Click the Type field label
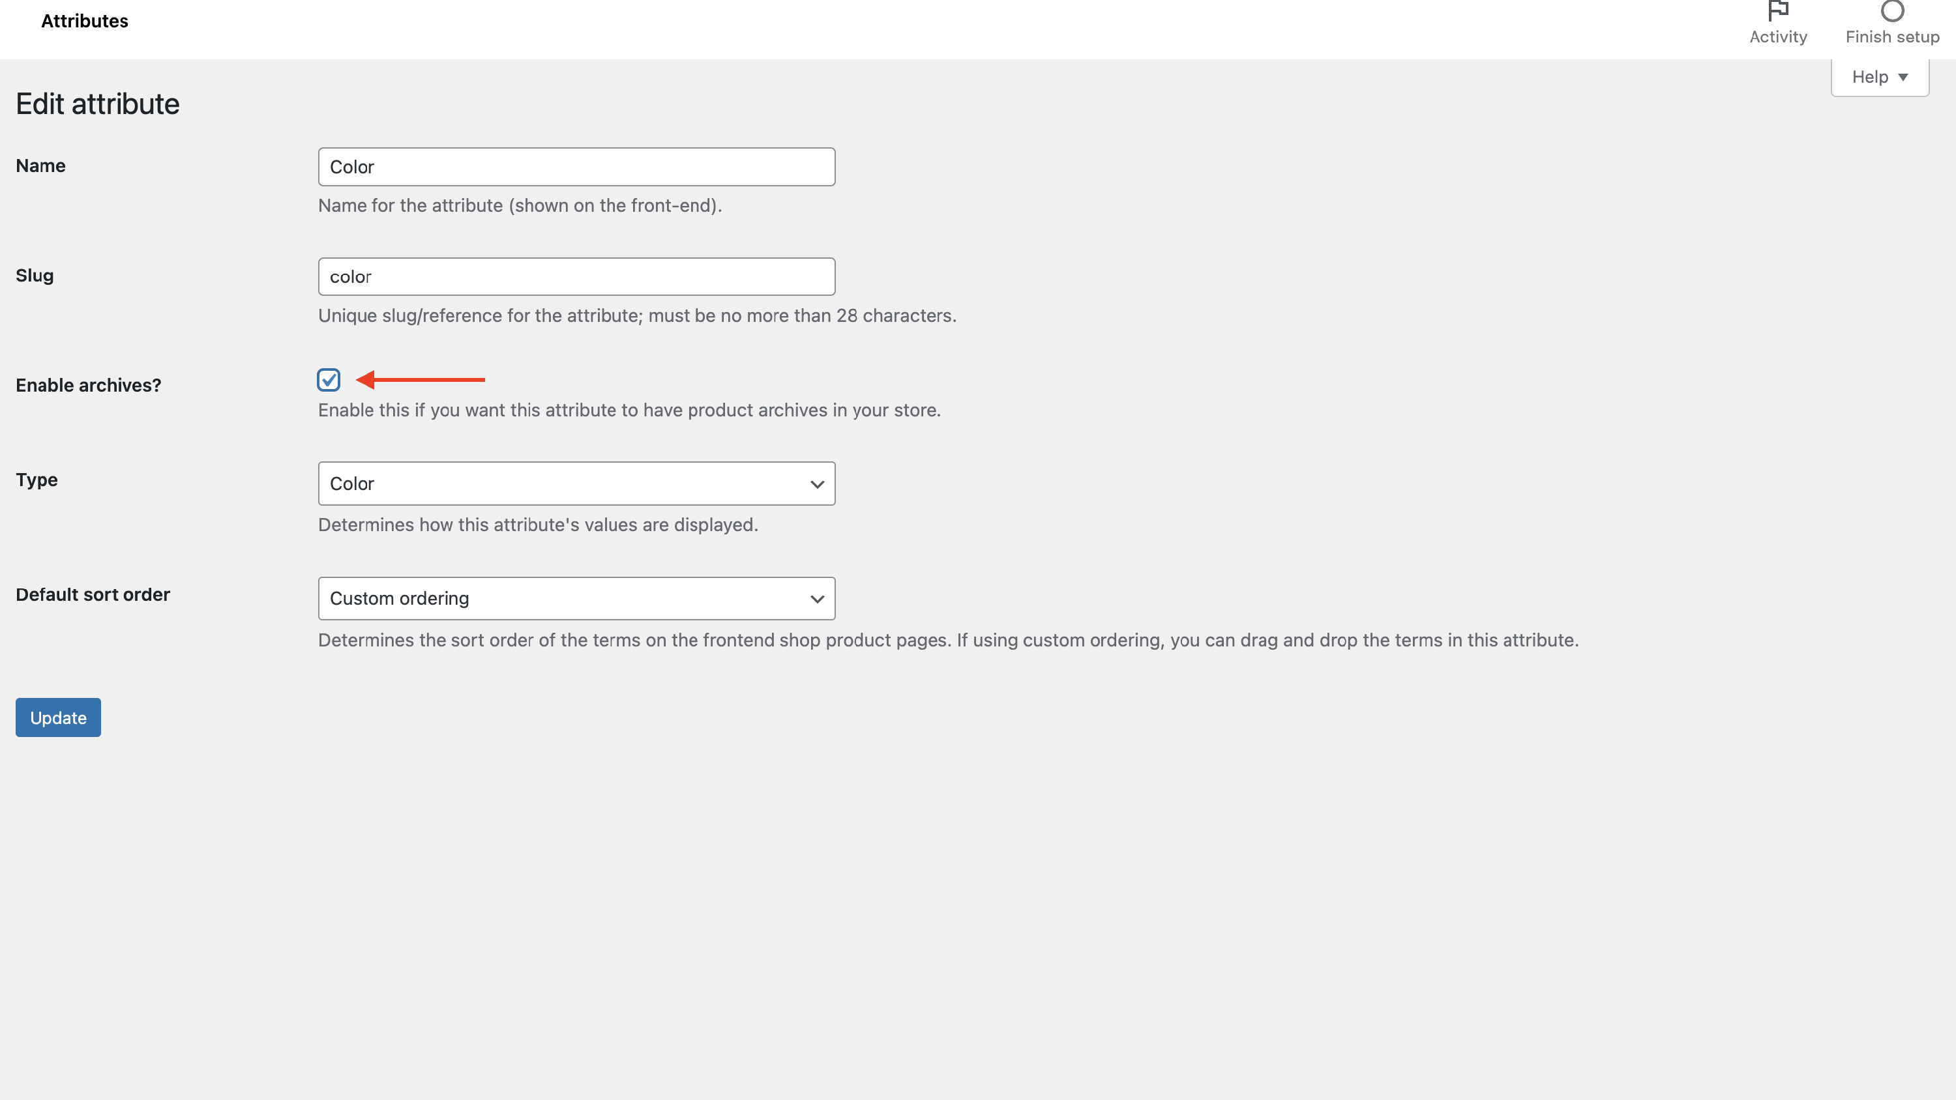The image size is (1956, 1100). [x=37, y=480]
